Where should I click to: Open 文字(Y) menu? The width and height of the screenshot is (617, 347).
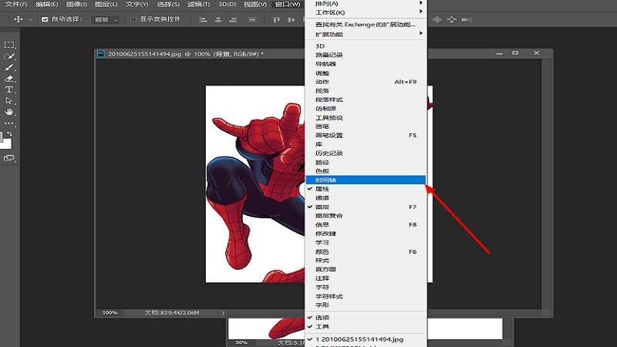coord(137,5)
